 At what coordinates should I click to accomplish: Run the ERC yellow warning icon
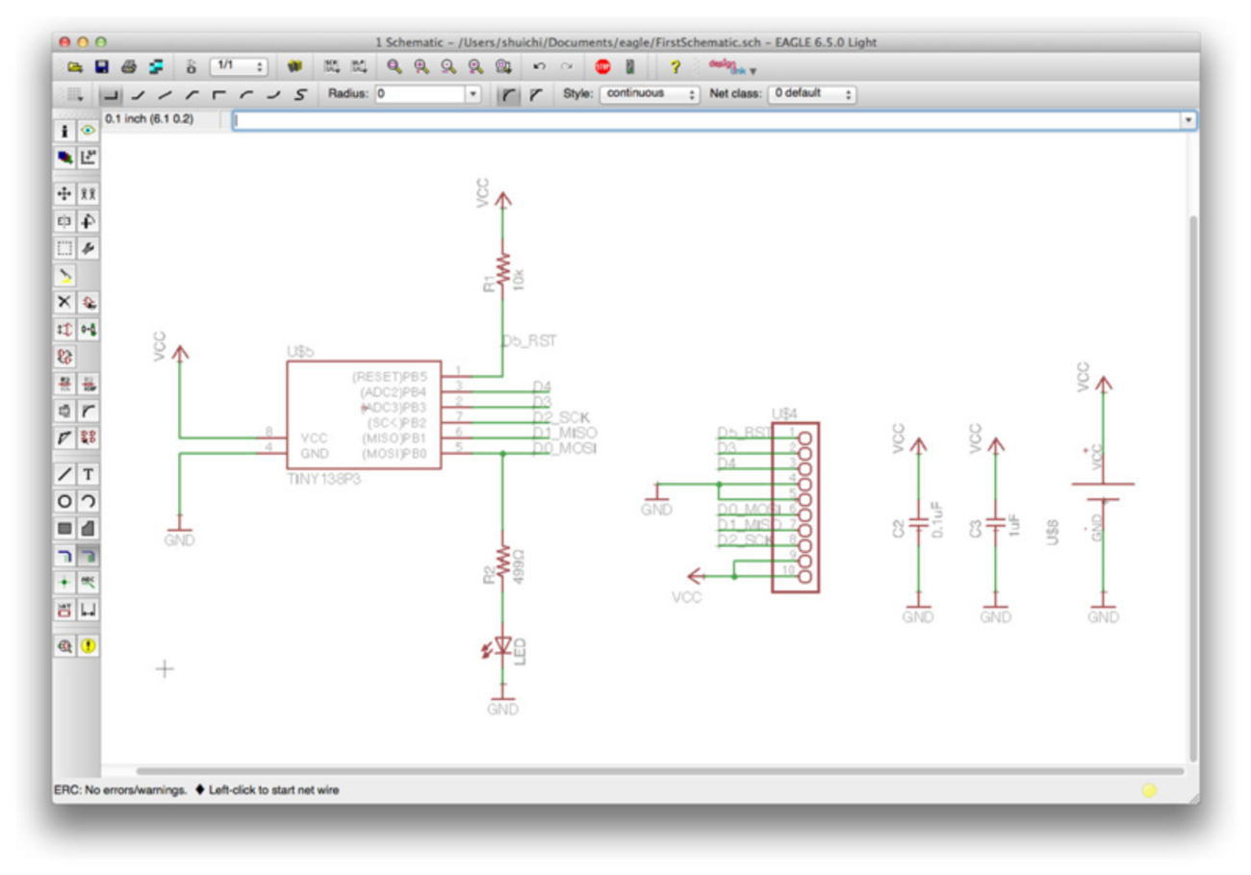point(88,646)
